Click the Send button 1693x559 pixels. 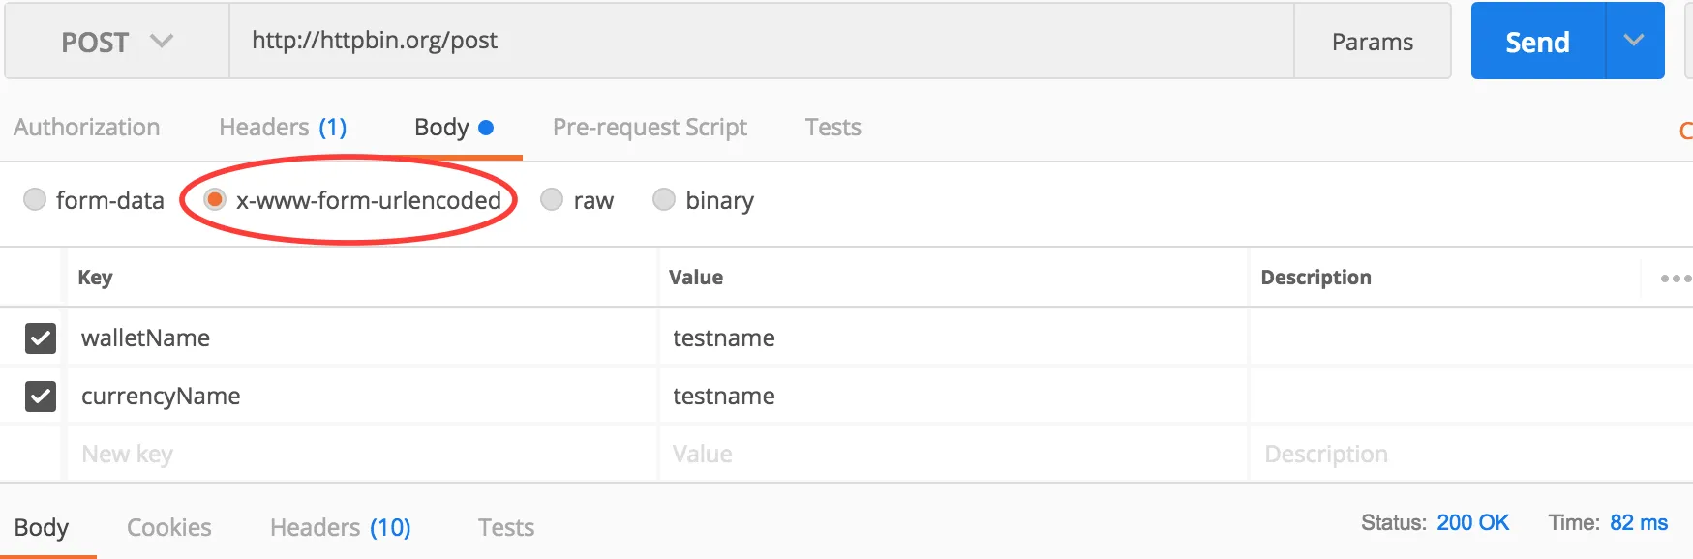(x=1537, y=42)
